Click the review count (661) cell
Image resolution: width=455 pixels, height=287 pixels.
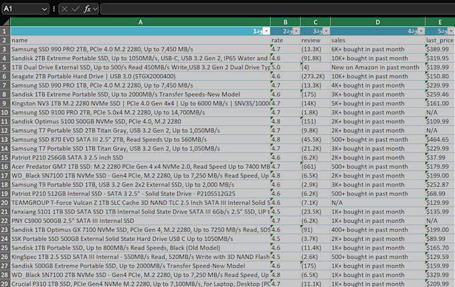[315, 167]
